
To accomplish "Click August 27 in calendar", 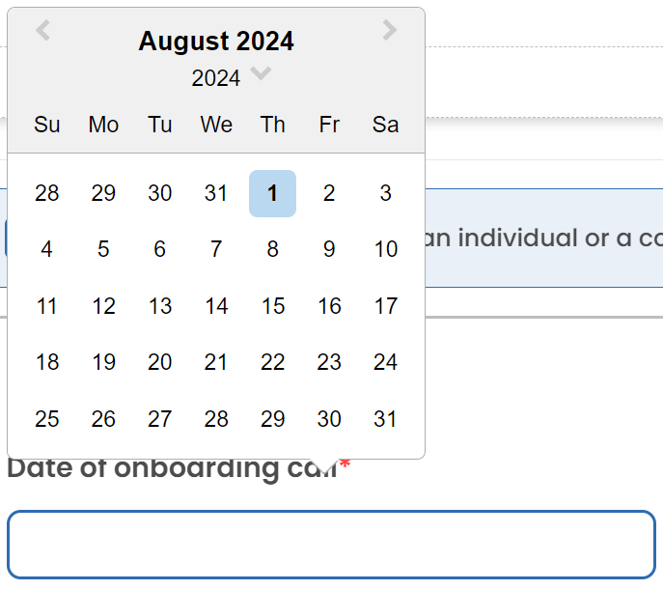I will click(159, 419).
